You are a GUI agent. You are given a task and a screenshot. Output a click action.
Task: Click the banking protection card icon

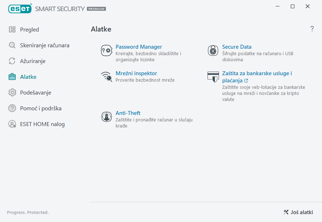click(x=213, y=77)
